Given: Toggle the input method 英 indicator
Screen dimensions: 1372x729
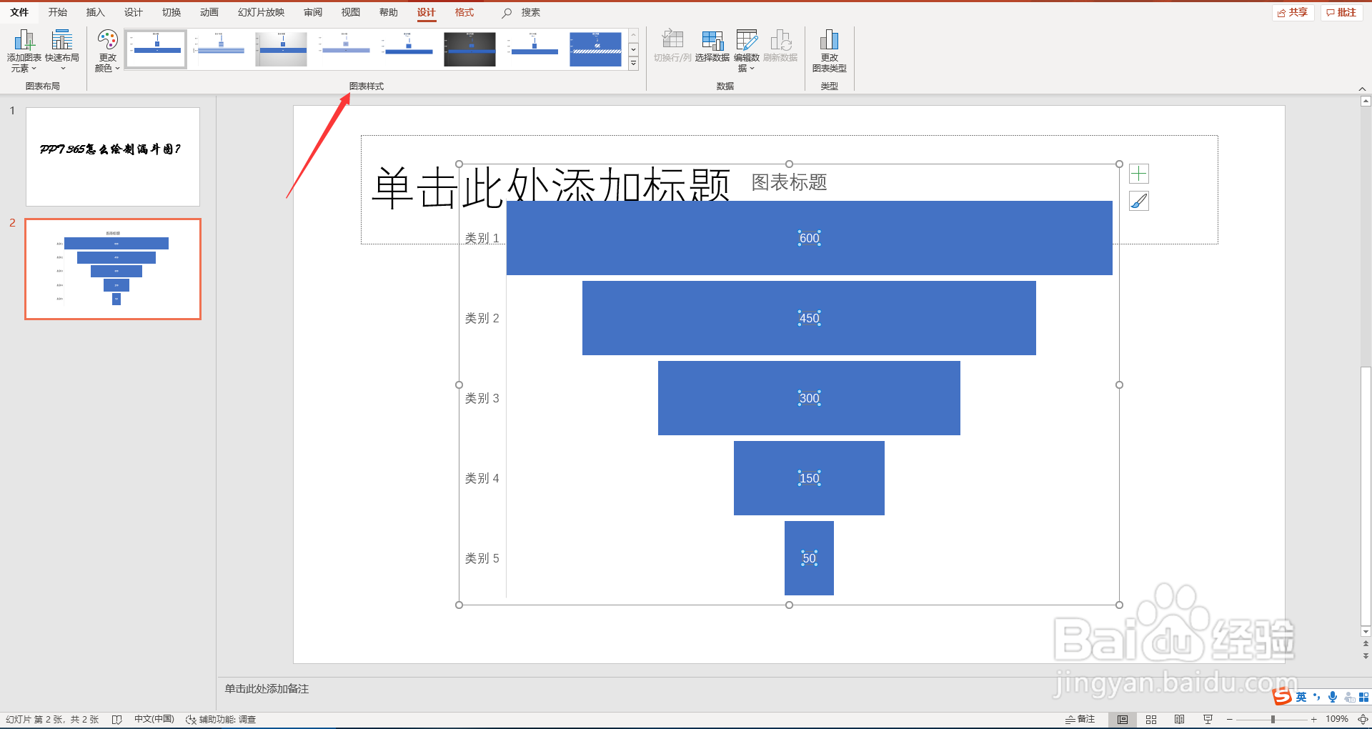Looking at the screenshot, I should click(1300, 697).
